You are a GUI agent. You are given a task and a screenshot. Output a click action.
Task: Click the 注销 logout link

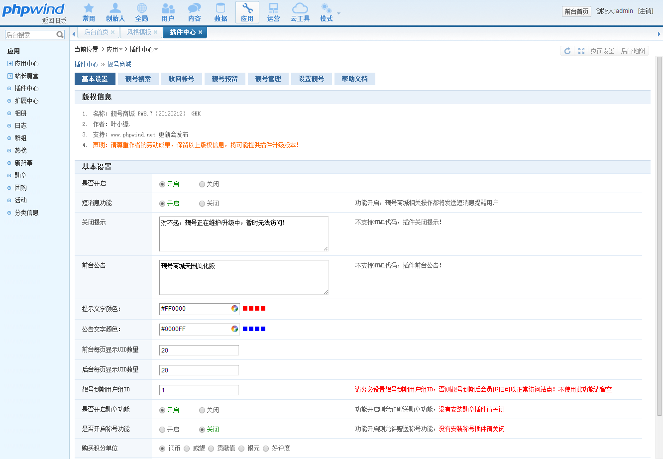[x=646, y=11]
